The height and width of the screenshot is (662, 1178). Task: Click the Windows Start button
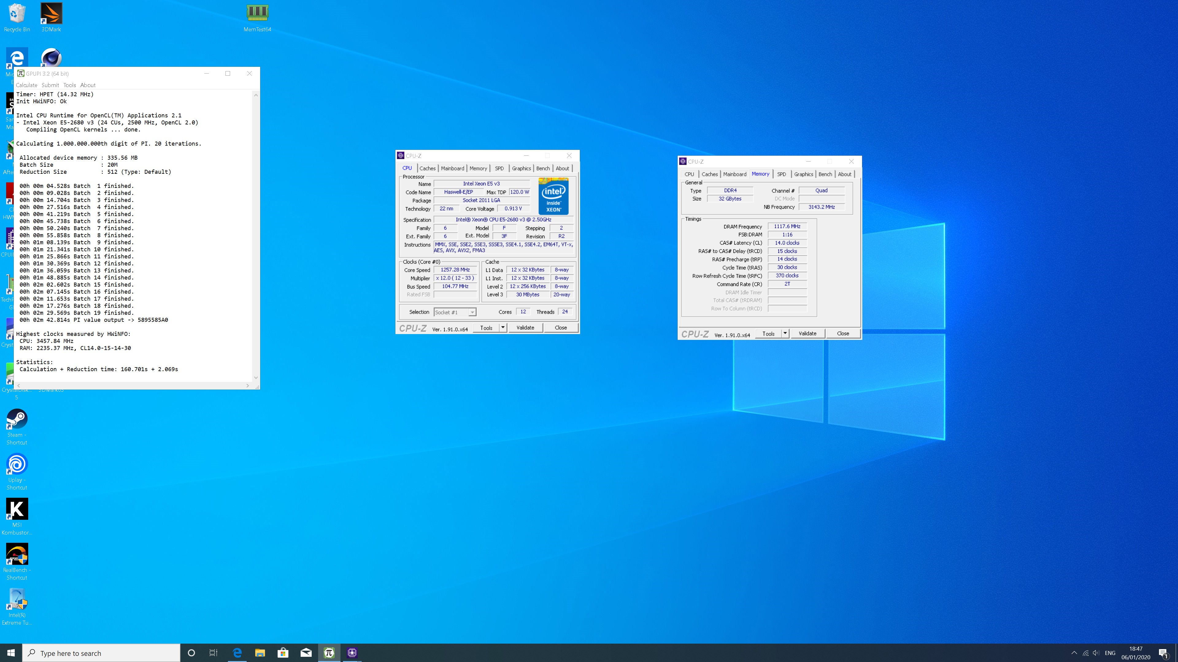click(x=11, y=653)
